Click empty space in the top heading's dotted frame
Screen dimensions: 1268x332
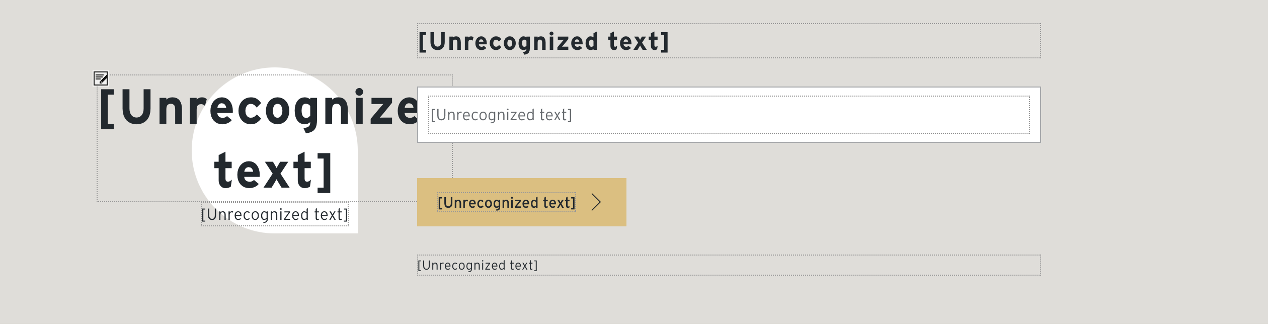pyautogui.click(x=855, y=41)
